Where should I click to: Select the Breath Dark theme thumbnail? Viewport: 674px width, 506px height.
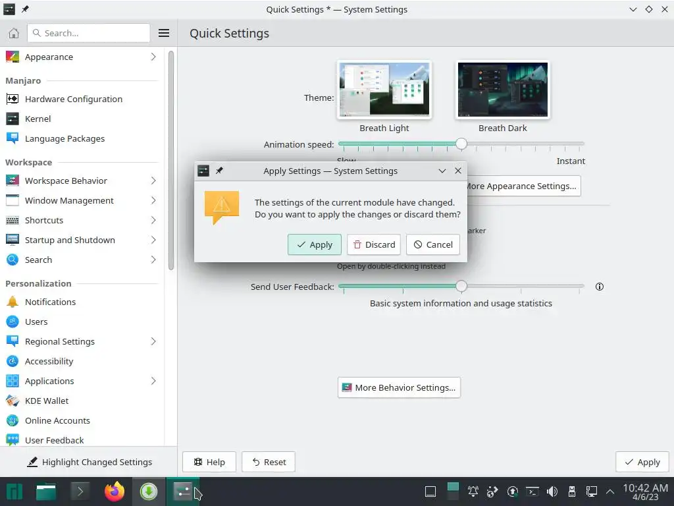503,90
